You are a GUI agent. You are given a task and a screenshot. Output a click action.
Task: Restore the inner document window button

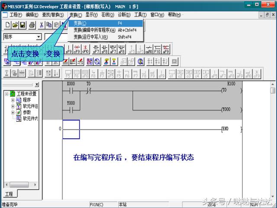(267, 15)
